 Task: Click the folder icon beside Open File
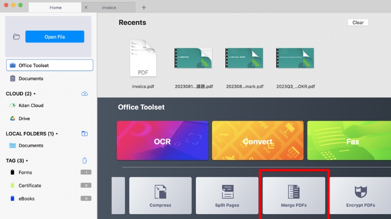coord(17,37)
